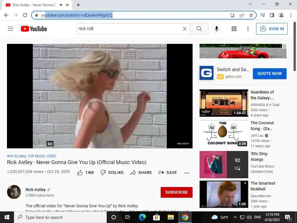This screenshot has height=223, width=297.
Task: Open Chrome side panel
Action: (272, 15)
